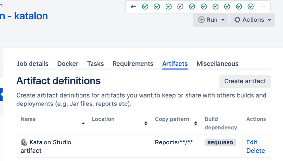Click the forward arrow in build history

coord(264,7)
